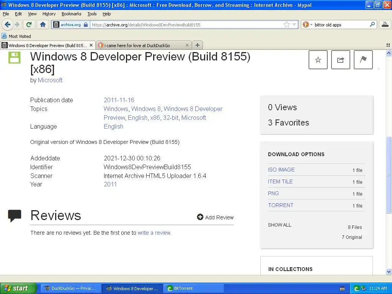392x294 pixels.
Task: Click the 'Windows8DevPreviewBuild8155' identifier text
Action: tap(147, 167)
